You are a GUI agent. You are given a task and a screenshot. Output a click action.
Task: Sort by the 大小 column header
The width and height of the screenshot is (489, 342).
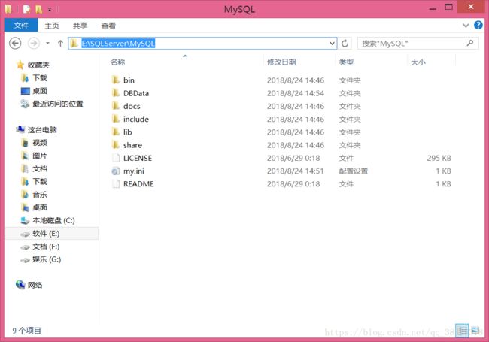[418, 62]
